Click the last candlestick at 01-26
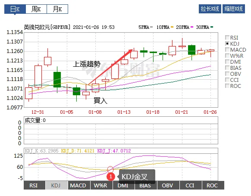The height and width of the screenshot is (196, 251). coord(210,51)
